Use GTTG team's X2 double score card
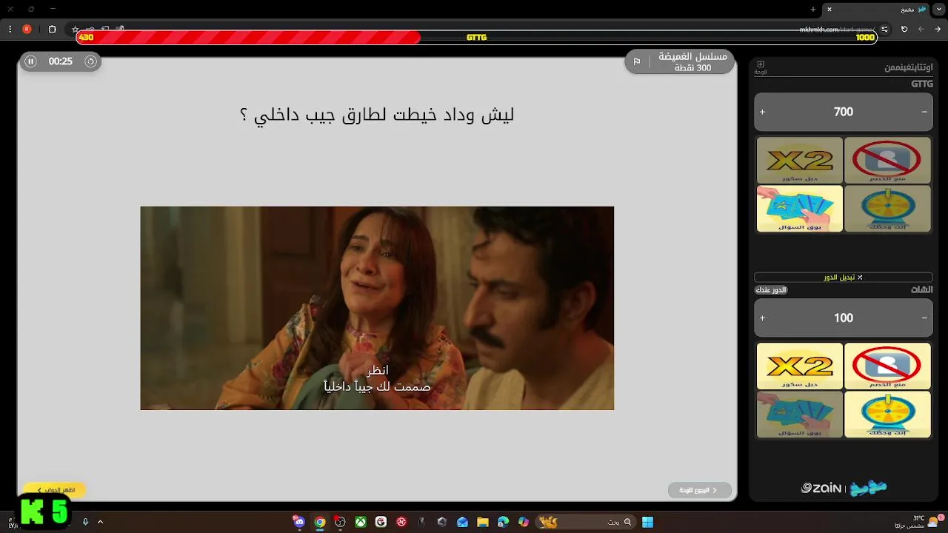The width and height of the screenshot is (948, 533). 800,160
